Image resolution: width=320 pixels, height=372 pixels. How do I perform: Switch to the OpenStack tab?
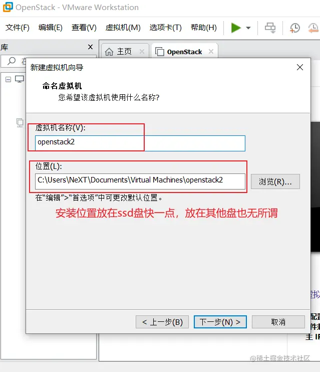(x=184, y=51)
